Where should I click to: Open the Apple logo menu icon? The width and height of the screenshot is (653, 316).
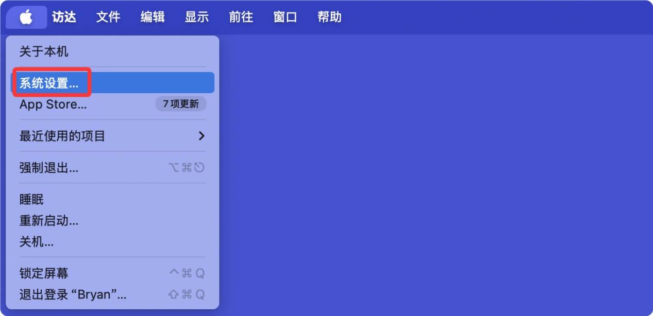(x=25, y=16)
